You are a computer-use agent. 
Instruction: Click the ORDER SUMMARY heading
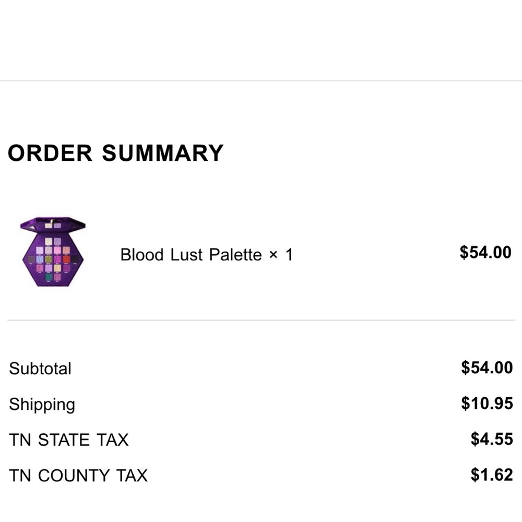(x=115, y=153)
